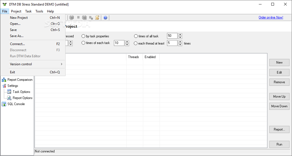The height and width of the screenshot is (156, 292).
Task: Close the open File menu header
Action: [5, 11]
